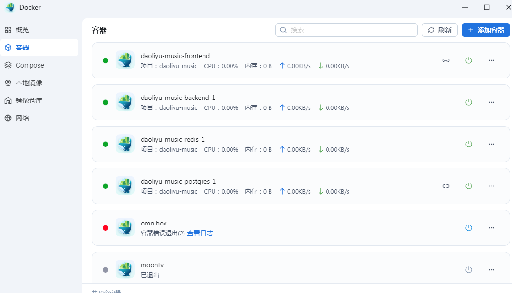Click the green status dot of daoliyu-music-frontend

[106, 60]
